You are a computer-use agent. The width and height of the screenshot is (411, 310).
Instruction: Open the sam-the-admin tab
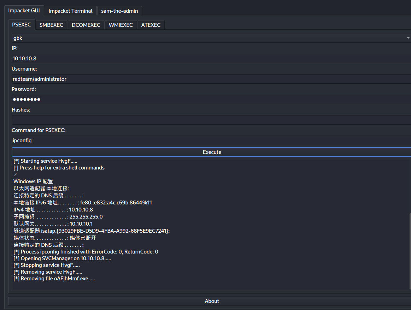point(119,11)
